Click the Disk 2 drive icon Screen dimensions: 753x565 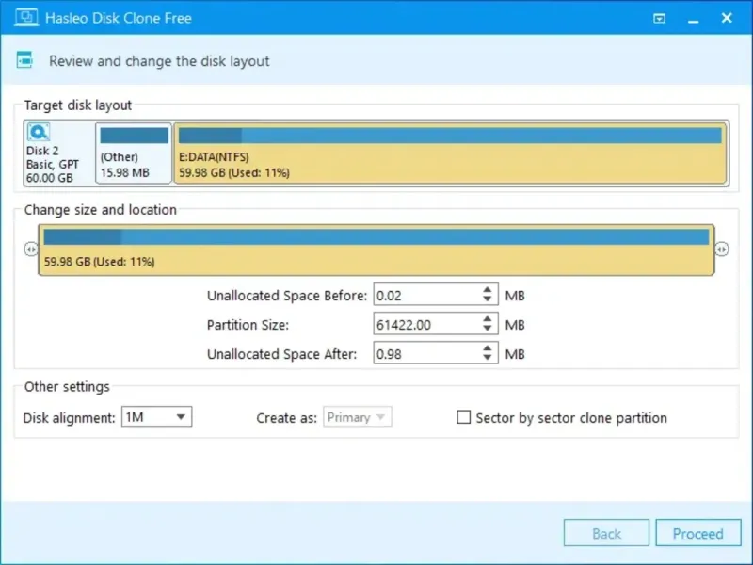(x=39, y=133)
